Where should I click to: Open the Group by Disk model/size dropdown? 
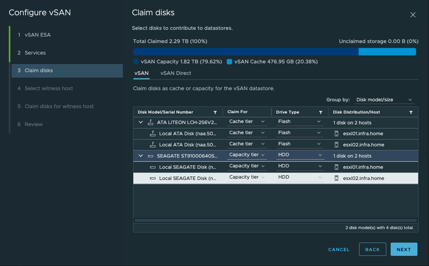[384, 100]
